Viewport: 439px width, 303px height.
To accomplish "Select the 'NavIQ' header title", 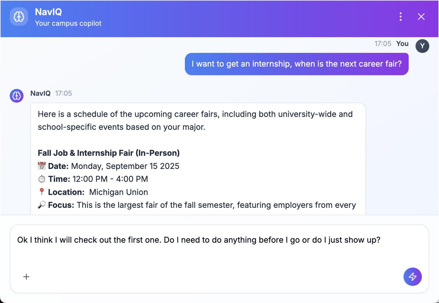I will [48, 12].
